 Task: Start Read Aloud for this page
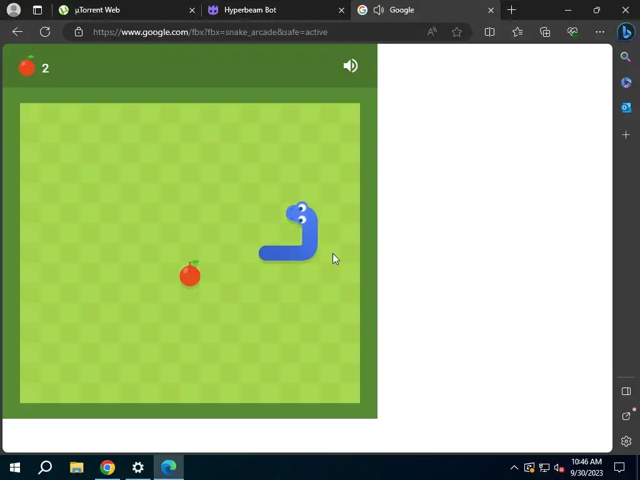click(x=432, y=32)
